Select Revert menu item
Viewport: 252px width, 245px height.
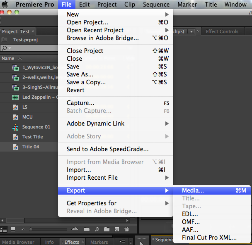pos(116,90)
